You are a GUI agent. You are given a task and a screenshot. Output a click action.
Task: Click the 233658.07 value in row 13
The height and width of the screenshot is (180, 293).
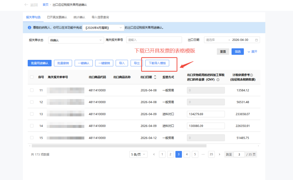tap(243, 114)
